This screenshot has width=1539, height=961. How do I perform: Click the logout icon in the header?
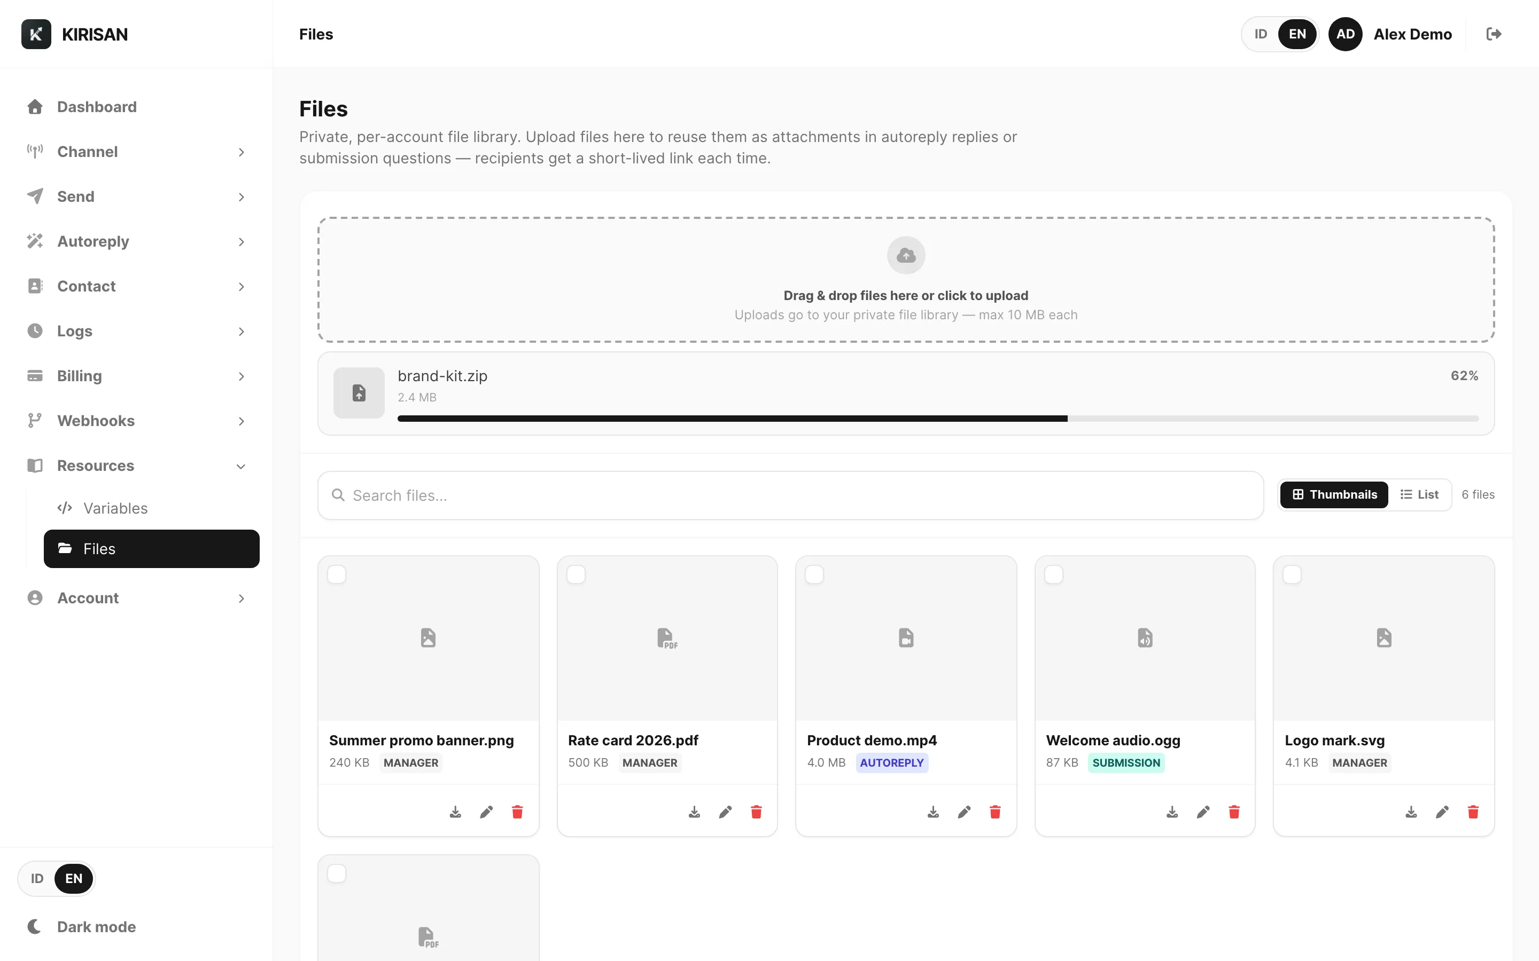[1494, 34]
